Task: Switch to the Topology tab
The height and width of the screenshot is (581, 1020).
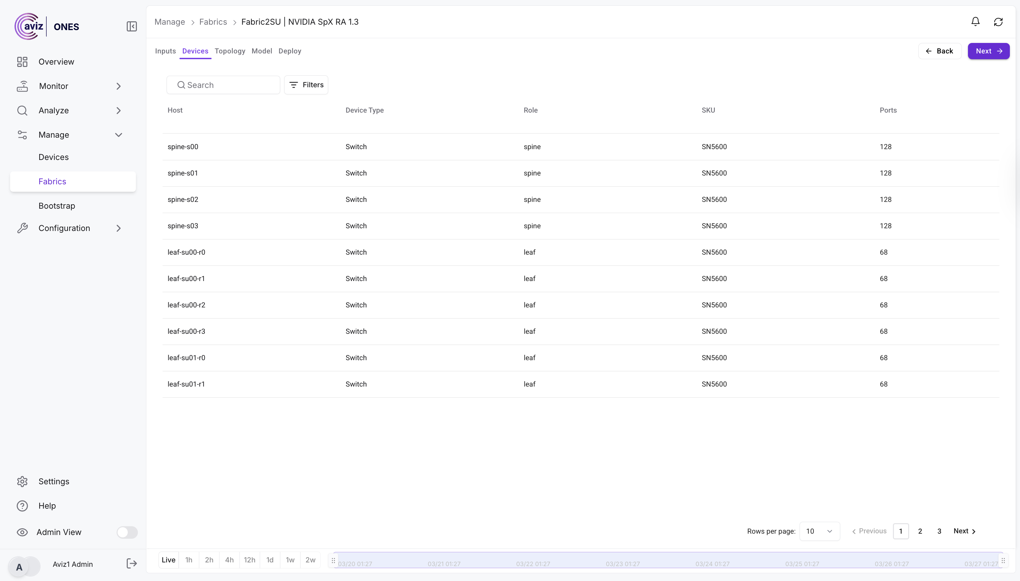Action: tap(230, 51)
